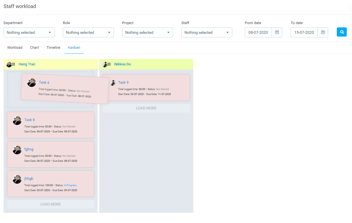Expand the Department dropdown
The image size is (352, 223).
[29, 32]
